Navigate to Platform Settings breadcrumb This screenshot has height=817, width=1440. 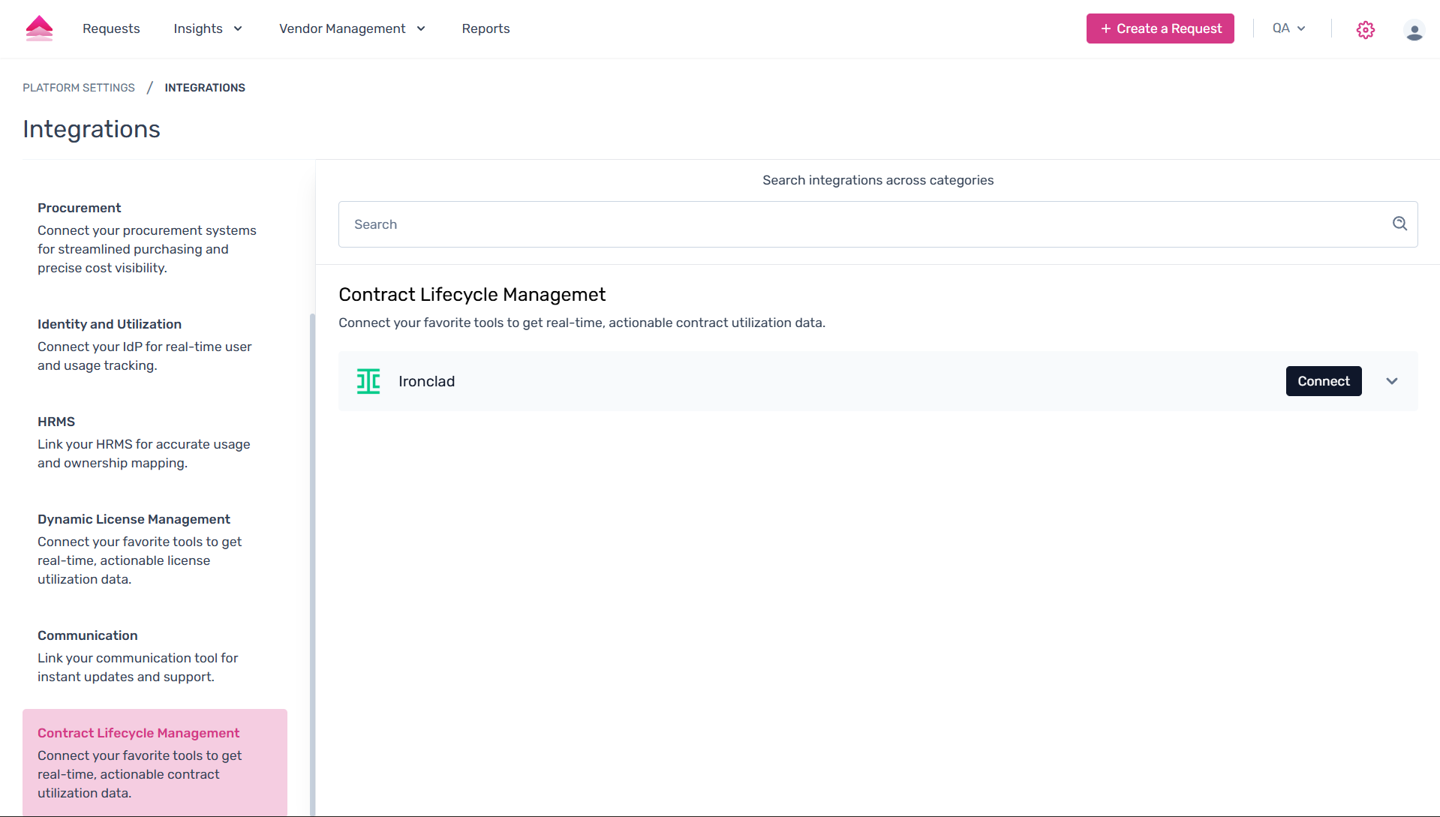[79, 88]
